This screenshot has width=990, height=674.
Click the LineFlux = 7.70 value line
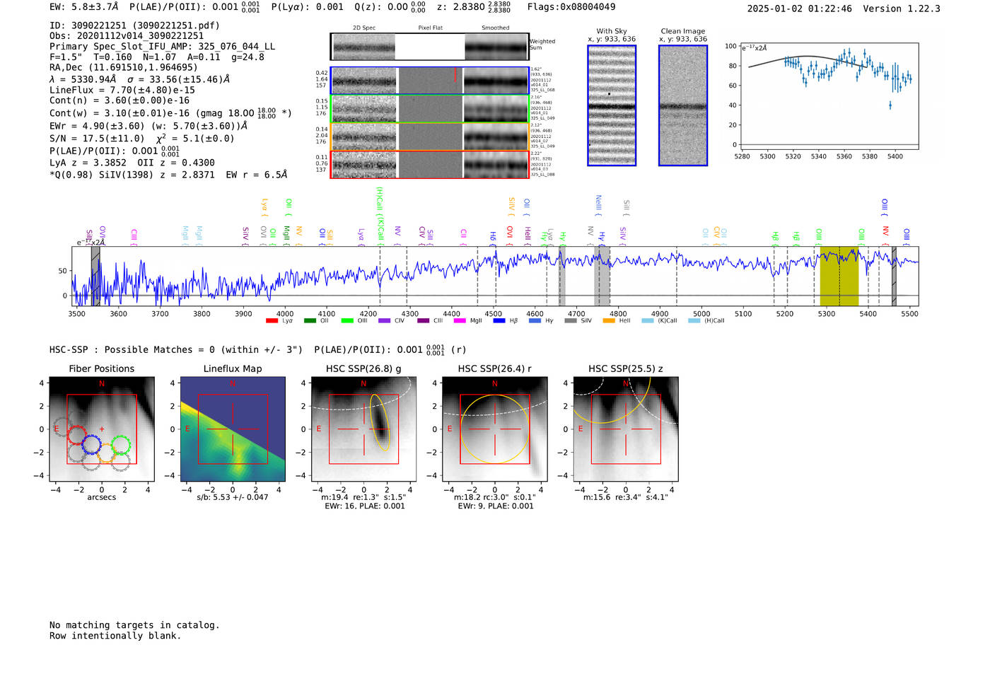[122, 91]
